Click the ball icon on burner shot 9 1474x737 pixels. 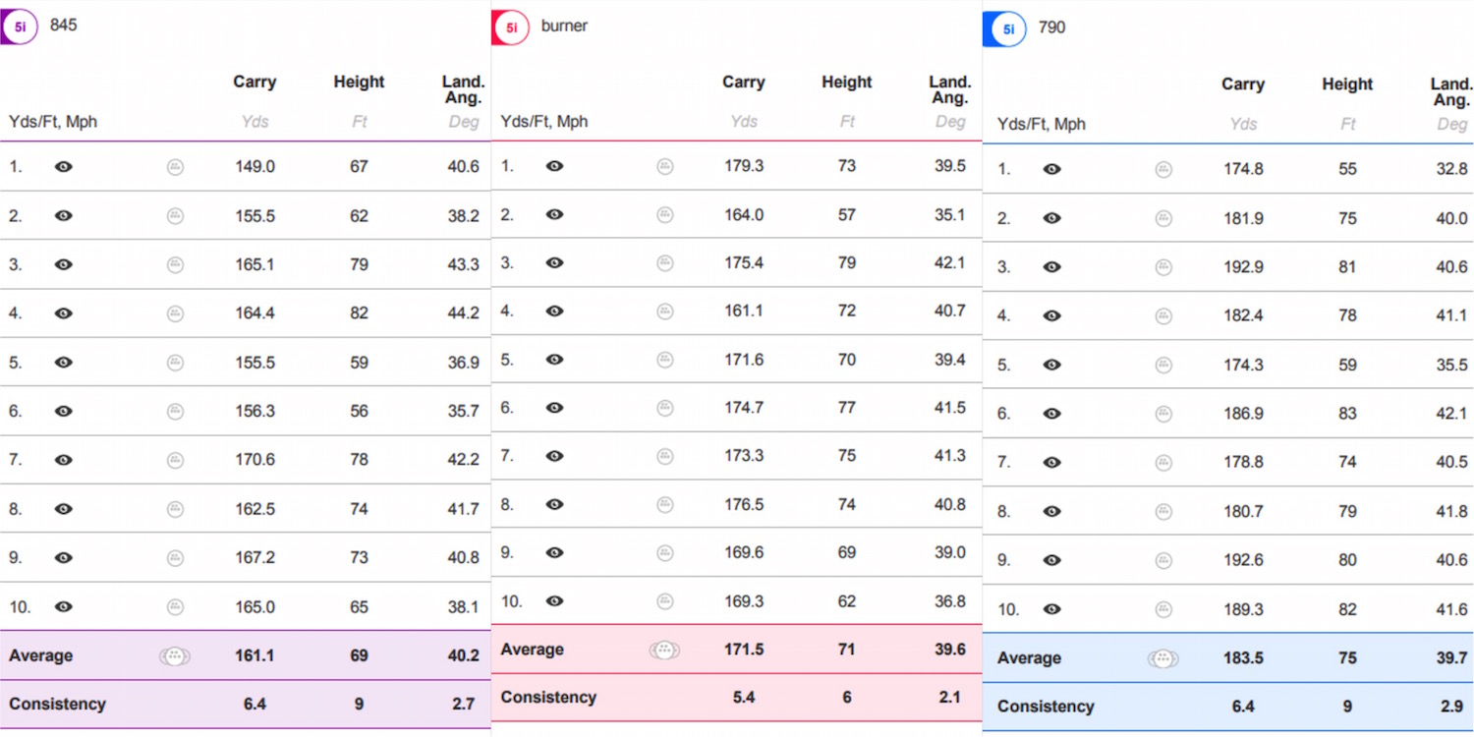tap(665, 553)
